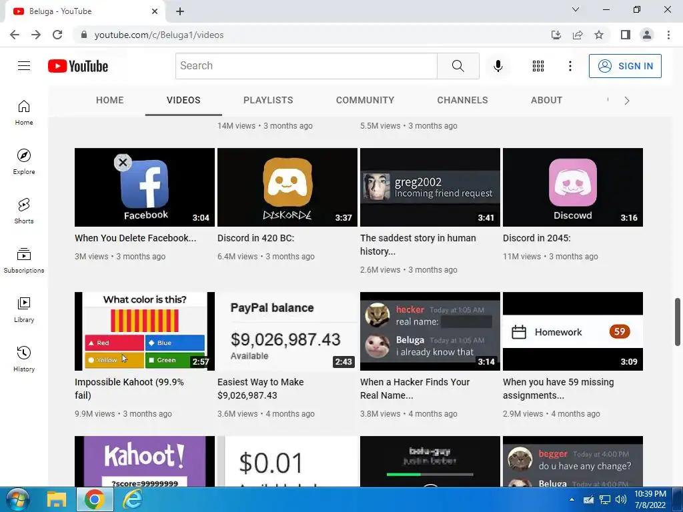
Task: Open History in sidebar
Action: [x=24, y=359]
